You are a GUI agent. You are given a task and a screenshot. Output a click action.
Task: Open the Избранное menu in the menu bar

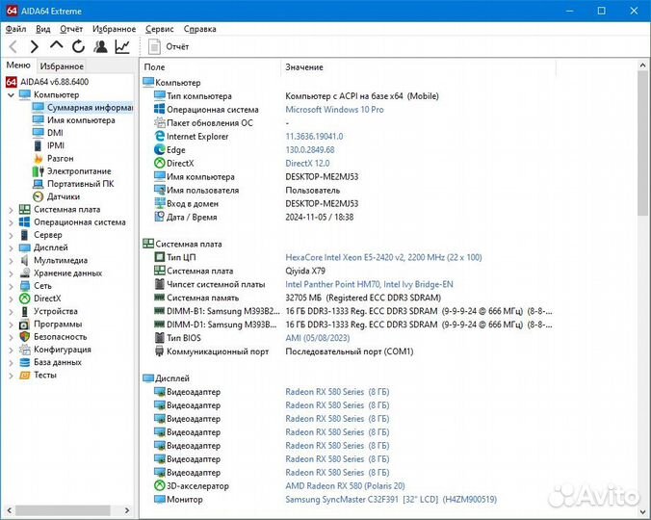[115, 29]
